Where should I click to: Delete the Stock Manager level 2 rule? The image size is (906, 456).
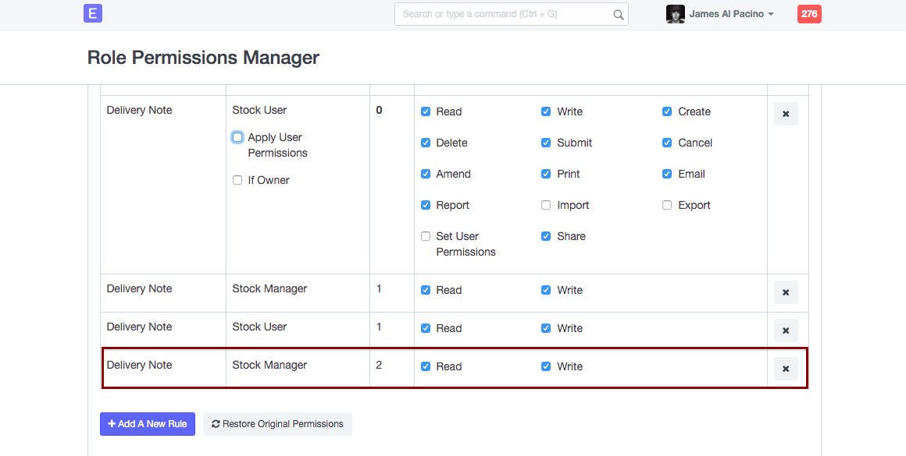786,369
